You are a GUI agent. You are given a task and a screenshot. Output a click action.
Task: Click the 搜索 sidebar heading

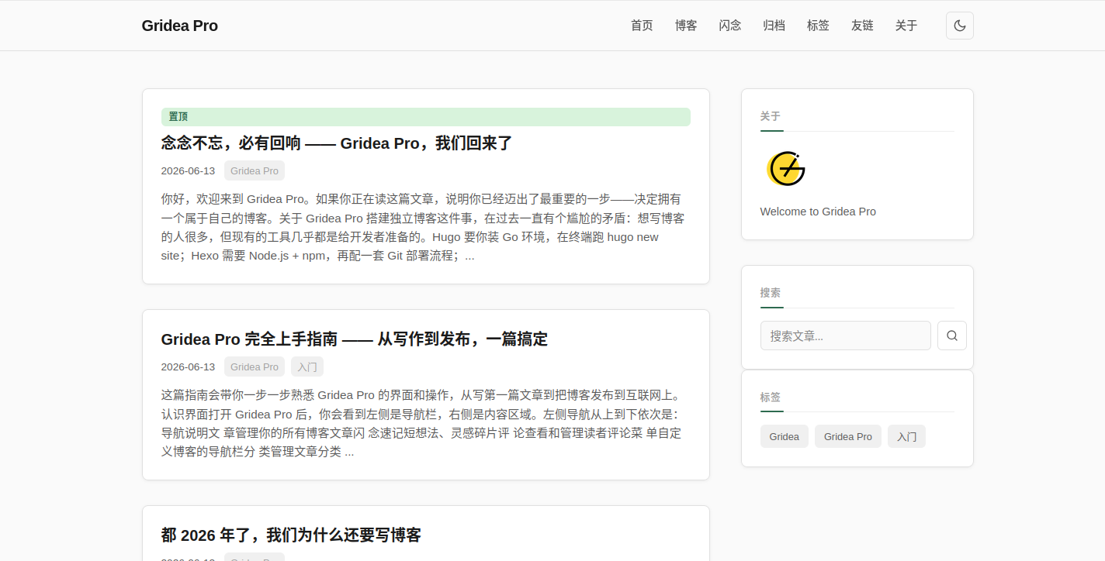[x=771, y=292]
